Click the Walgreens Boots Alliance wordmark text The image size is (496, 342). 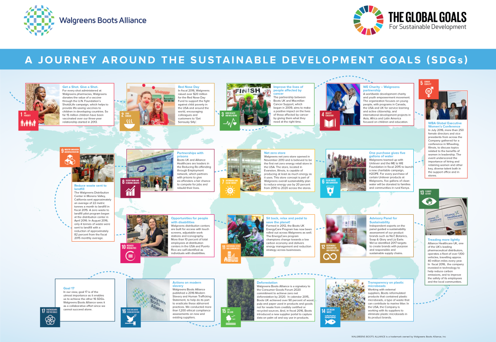(x=103, y=20)
